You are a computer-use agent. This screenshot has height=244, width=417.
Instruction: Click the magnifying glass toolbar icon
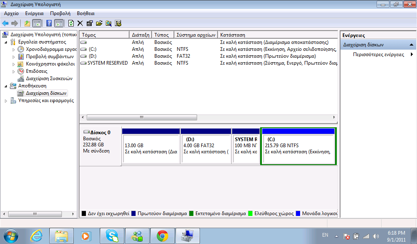point(109,23)
